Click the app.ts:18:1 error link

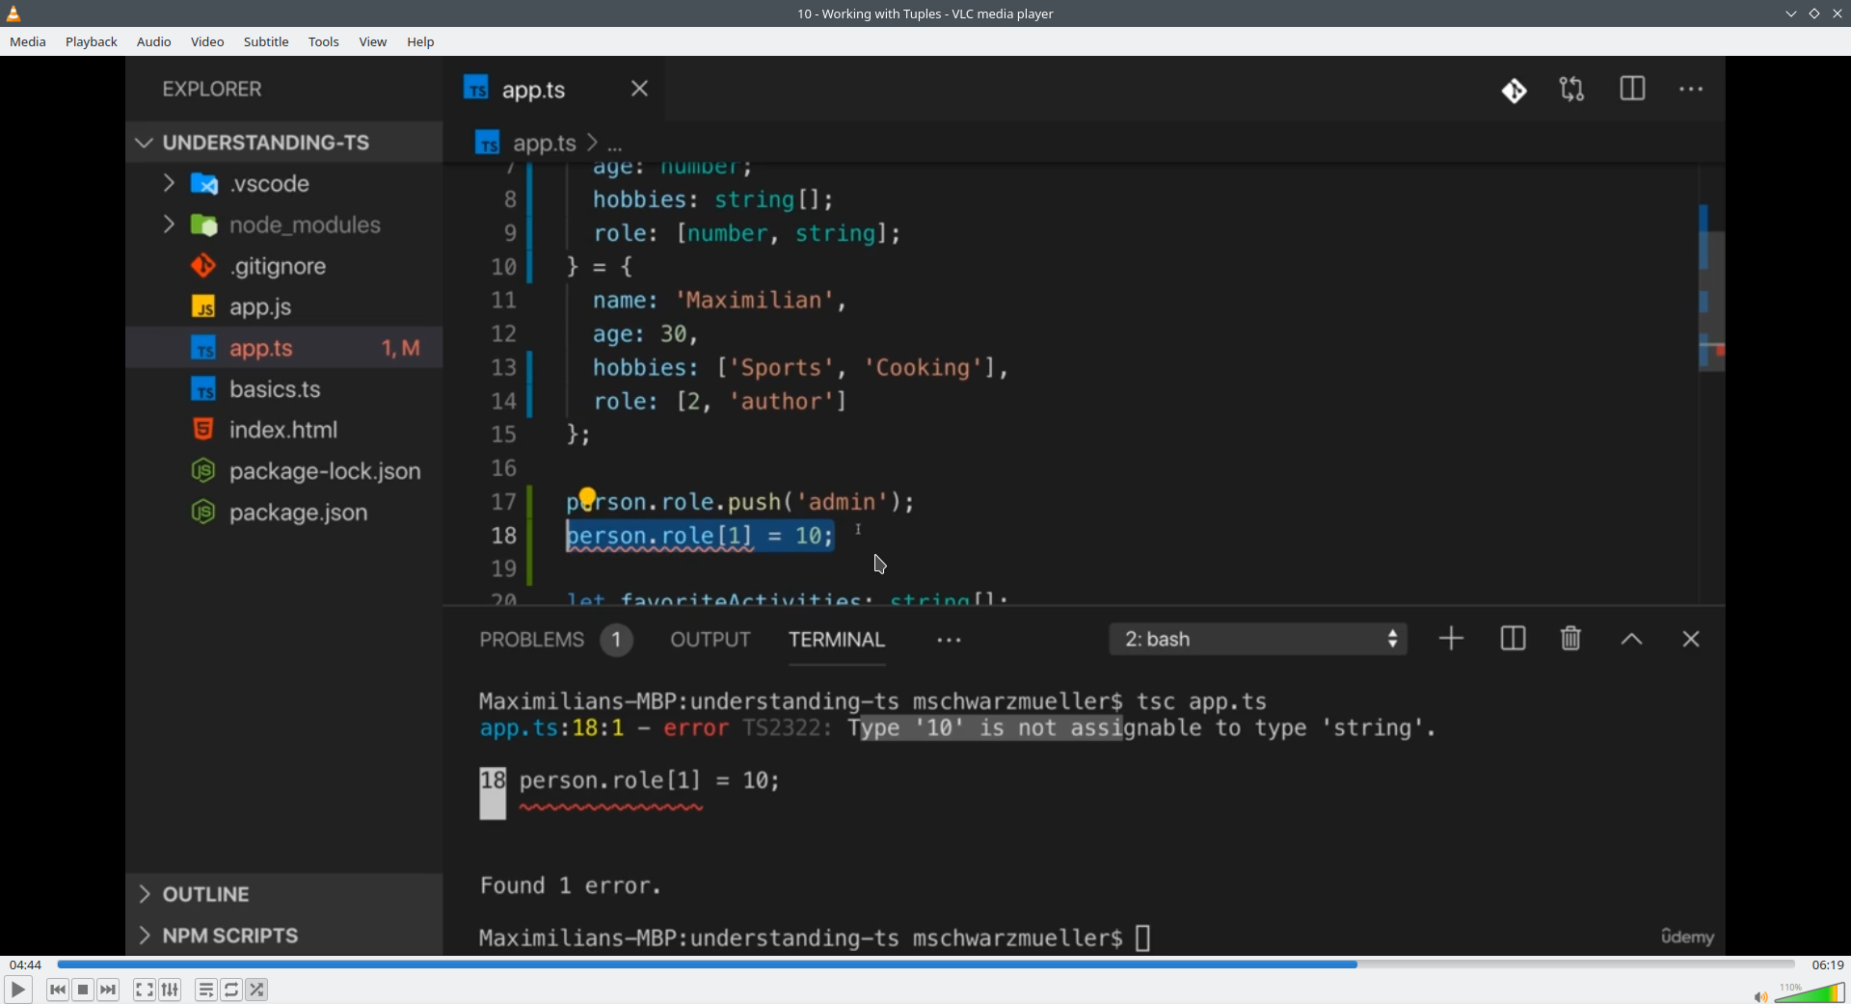tap(551, 728)
